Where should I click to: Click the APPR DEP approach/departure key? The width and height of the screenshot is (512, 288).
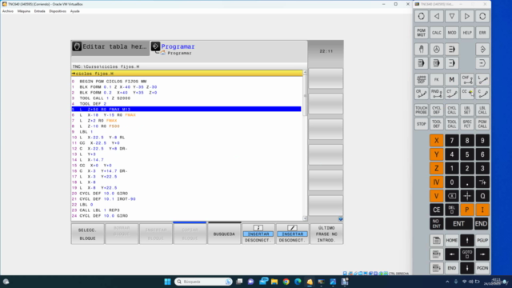(x=422, y=80)
